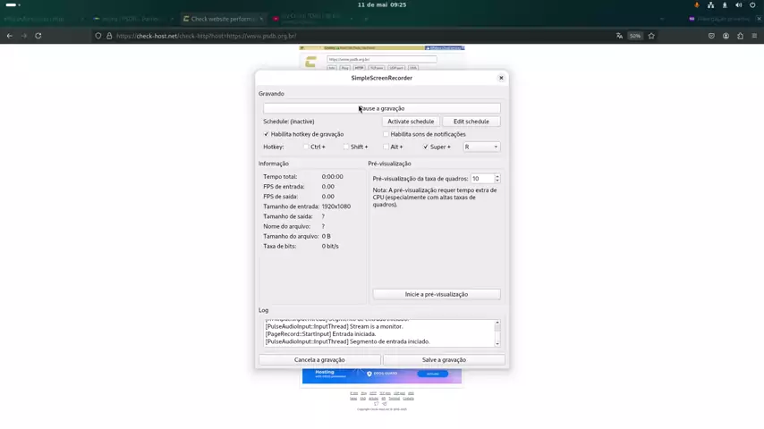The height and width of the screenshot is (429, 764).
Task: Click the check-host logo in the webpage
Action: pos(310,62)
